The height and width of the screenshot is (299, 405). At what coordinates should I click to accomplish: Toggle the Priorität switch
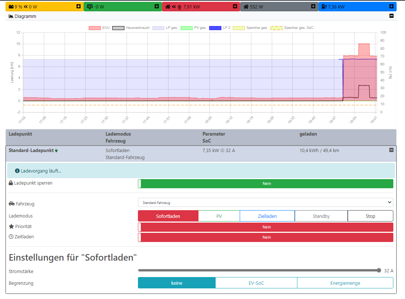(x=266, y=227)
